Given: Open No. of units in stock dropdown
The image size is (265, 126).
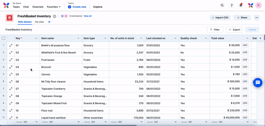Looking at the screenshot, I should pyautogui.click(x=141, y=38).
